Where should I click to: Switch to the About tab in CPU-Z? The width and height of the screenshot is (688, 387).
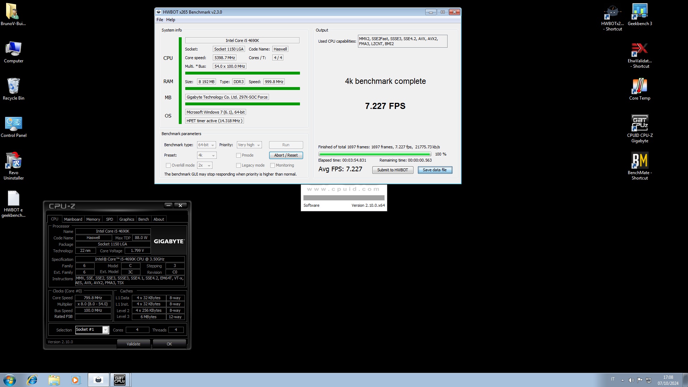(159, 219)
